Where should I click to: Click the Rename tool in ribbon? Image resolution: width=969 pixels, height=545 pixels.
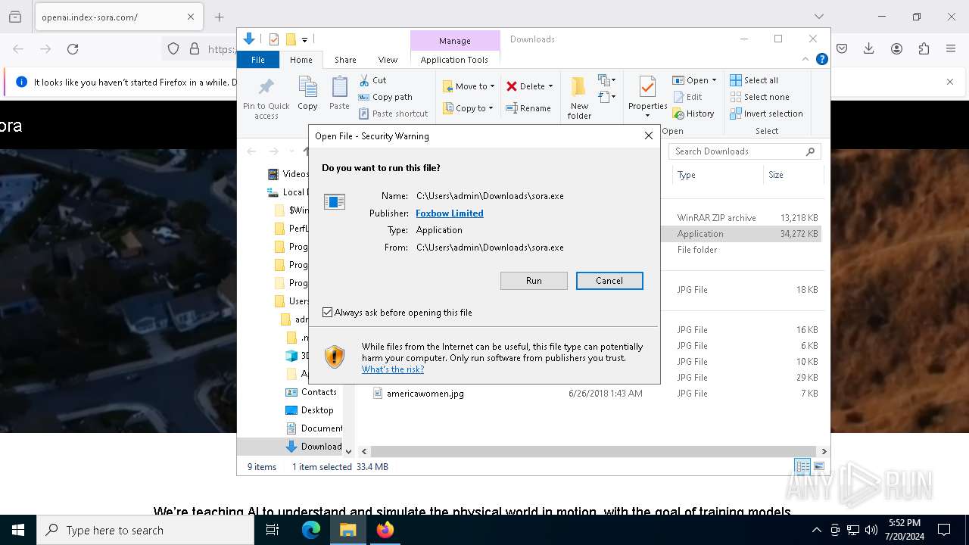(528, 108)
